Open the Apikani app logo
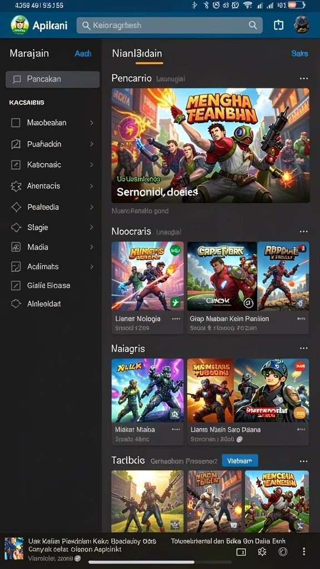The height and width of the screenshot is (569, 320). click(19, 25)
